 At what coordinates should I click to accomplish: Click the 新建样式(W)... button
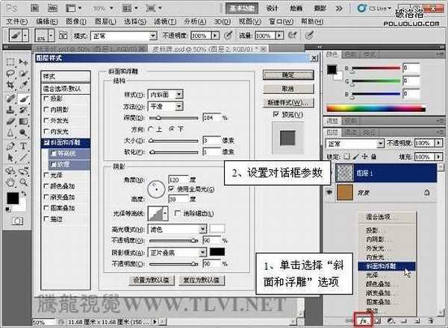pyautogui.click(x=288, y=102)
